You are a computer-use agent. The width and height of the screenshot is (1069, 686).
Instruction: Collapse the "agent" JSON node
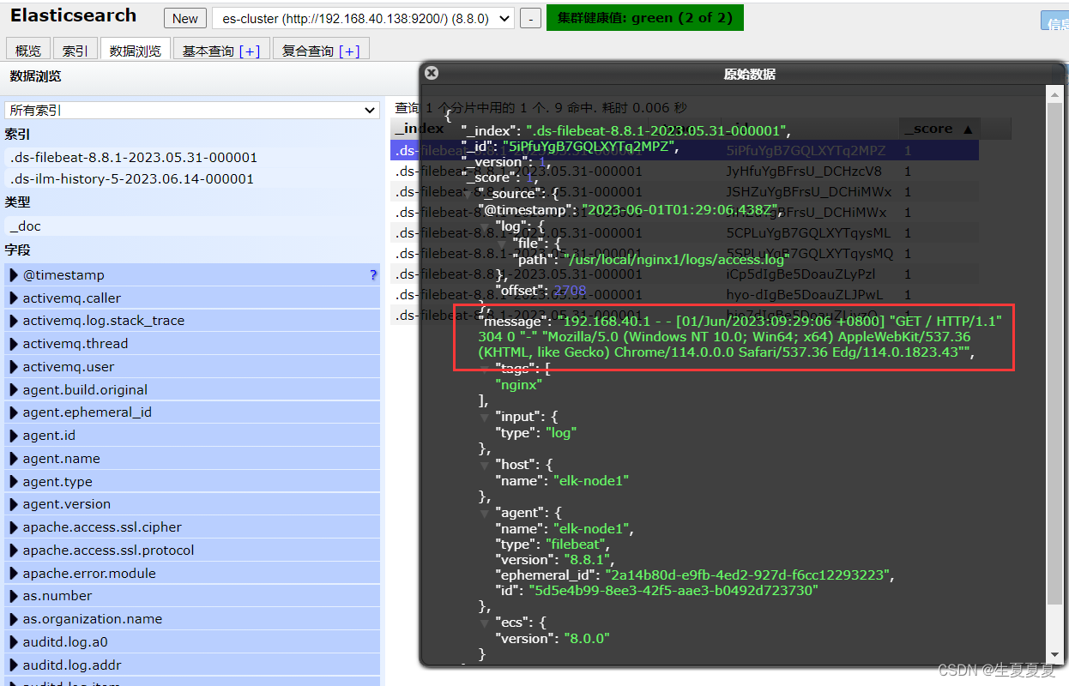pyautogui.click(x=485, y=513)
